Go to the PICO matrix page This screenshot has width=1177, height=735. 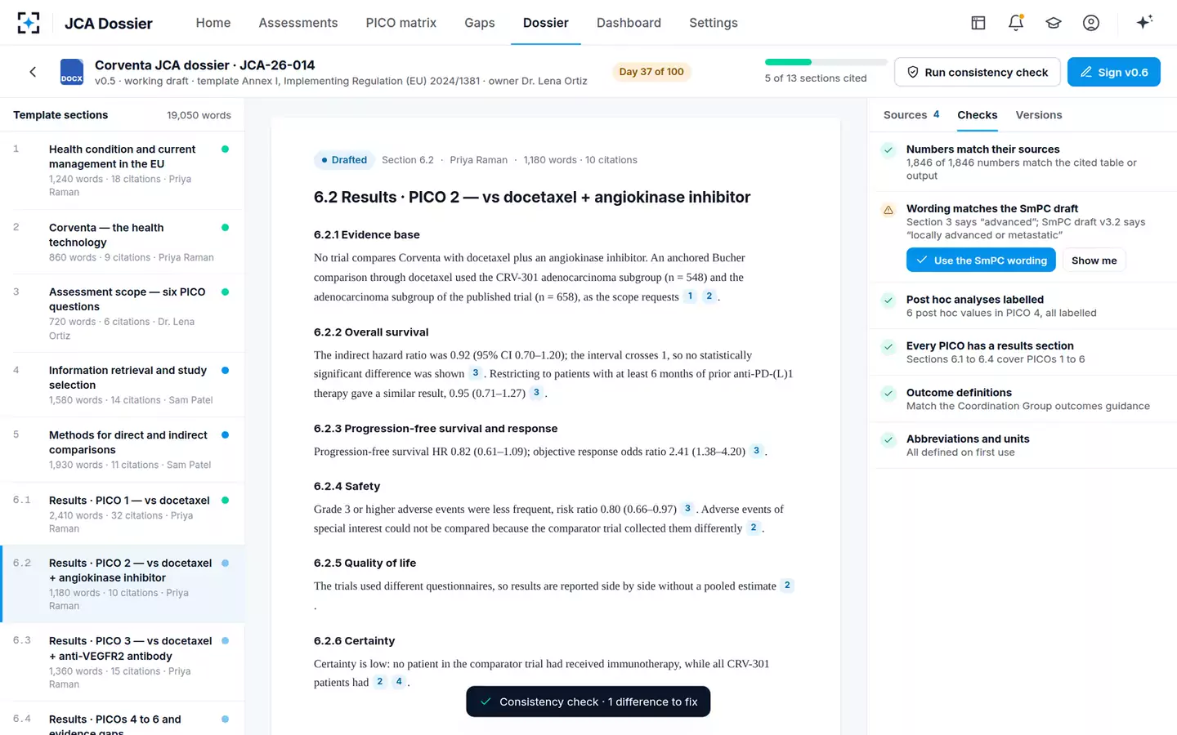point(401,23)
